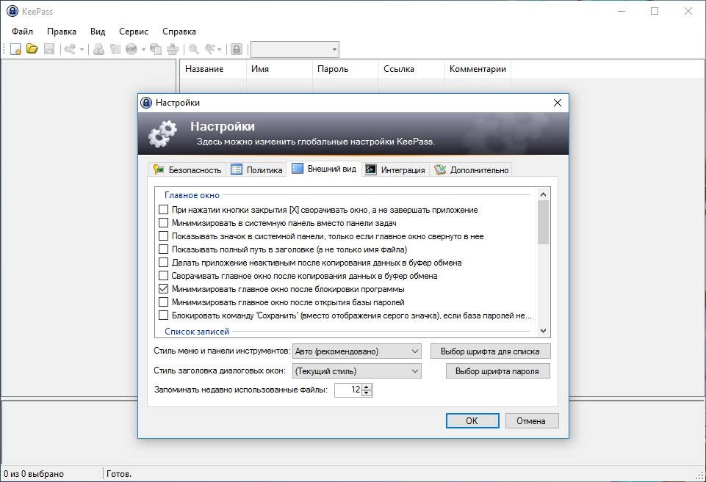
Task: Click the Open database folder icon
Action: point(32,48)
